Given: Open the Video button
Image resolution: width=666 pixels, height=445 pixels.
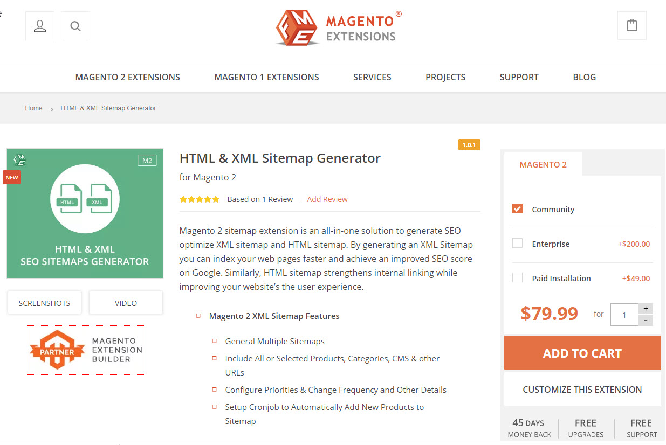Looking at the screenshot, I should (126, 303).
